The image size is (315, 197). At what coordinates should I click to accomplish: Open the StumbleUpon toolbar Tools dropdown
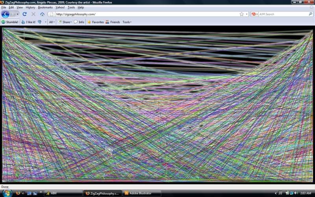coord(127,22)
